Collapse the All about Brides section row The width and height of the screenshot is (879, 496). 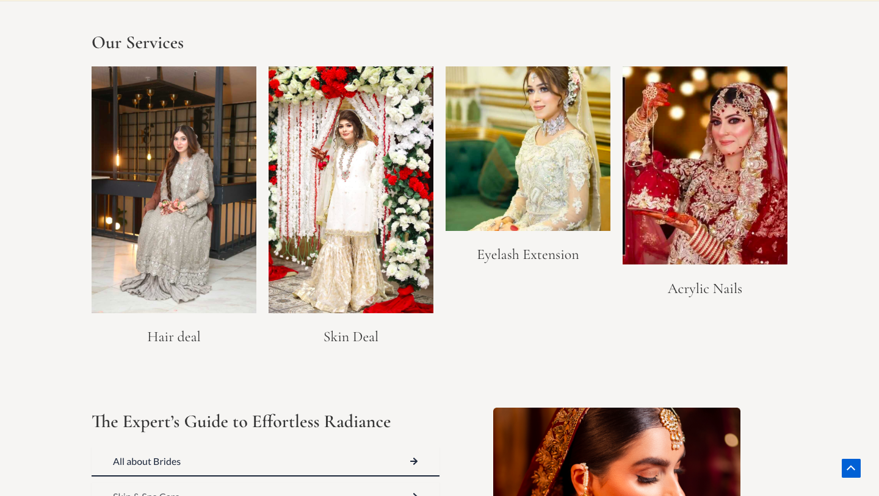[266, 461]
